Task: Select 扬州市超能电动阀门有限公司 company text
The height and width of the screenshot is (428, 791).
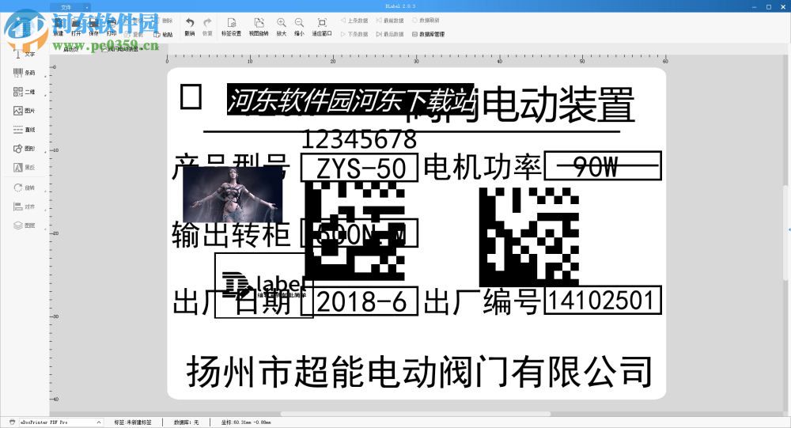Action: pos(419,372)
